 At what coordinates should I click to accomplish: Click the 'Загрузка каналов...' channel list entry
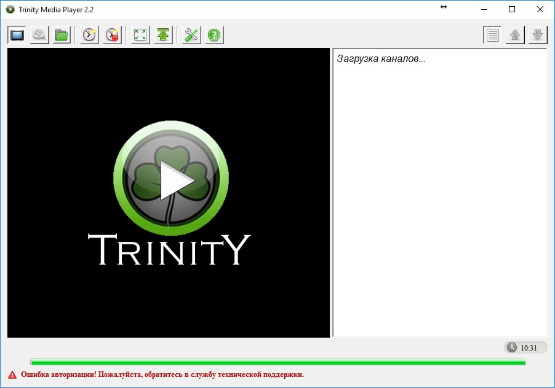point(381,59)
